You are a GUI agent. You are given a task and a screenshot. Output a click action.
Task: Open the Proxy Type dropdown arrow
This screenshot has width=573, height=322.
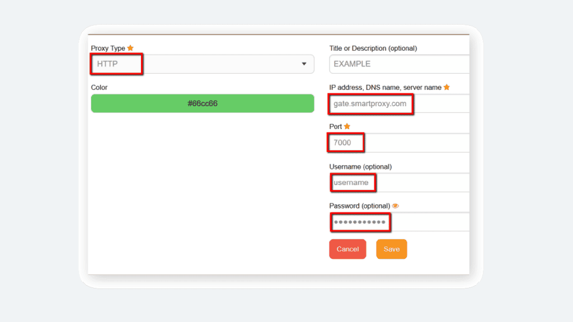(304, 64)
